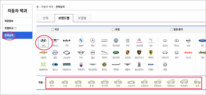Image resolution: width=206 pixels, height=95 pixels.
Task: Filter by 중형 car type icon
Action: (x=91, y=82)
